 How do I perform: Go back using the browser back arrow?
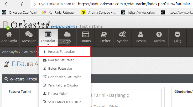7,4
